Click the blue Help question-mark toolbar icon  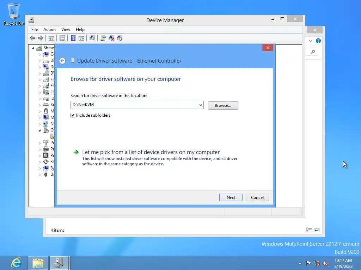click(73, 38)
